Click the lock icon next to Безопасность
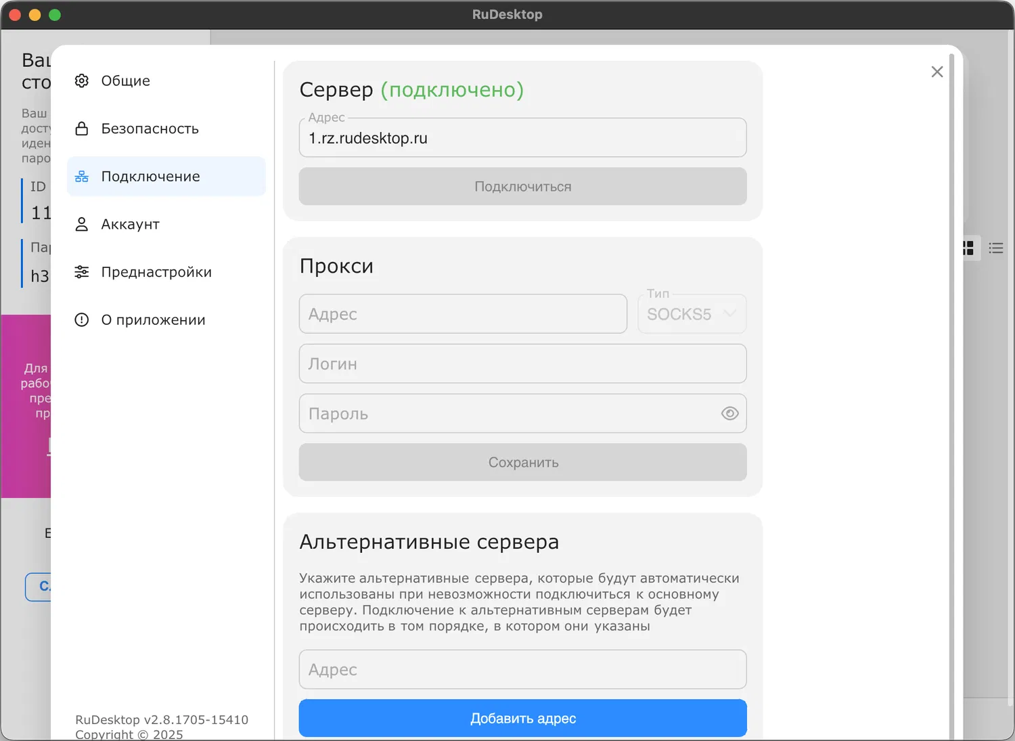 coord(82,129)
